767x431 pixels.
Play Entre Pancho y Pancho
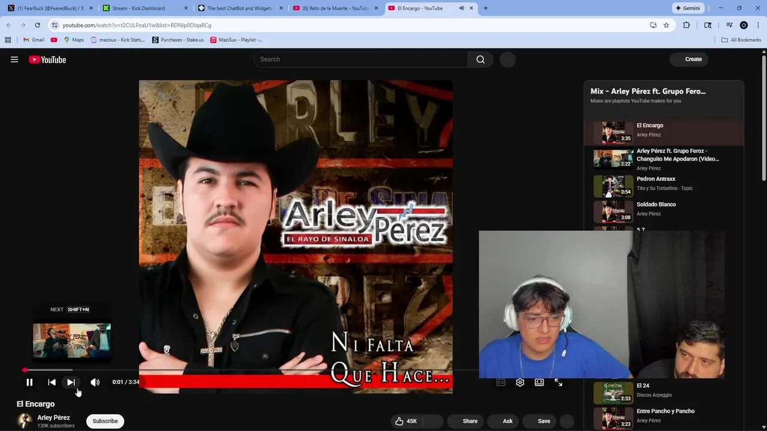coord(664,417)
